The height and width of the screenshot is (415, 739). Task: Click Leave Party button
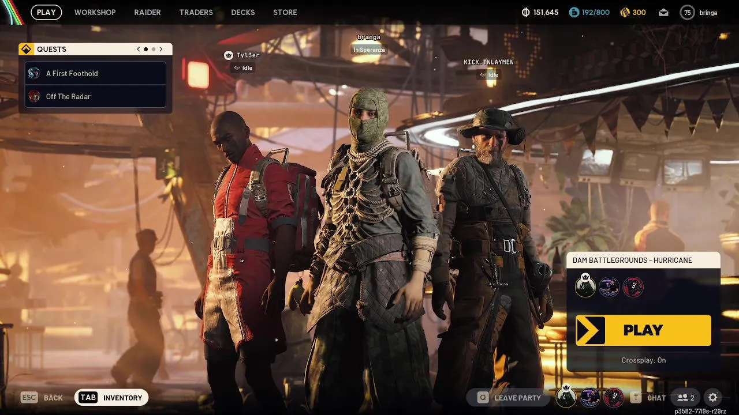click(x=510, y=398)
